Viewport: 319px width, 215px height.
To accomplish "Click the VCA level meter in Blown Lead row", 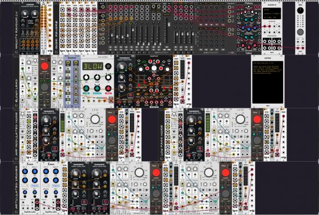I will pos(183,70).
